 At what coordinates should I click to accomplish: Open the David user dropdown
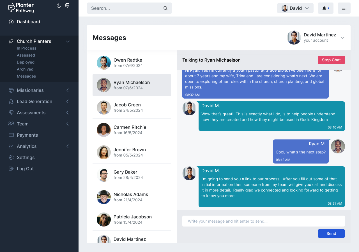295,8
